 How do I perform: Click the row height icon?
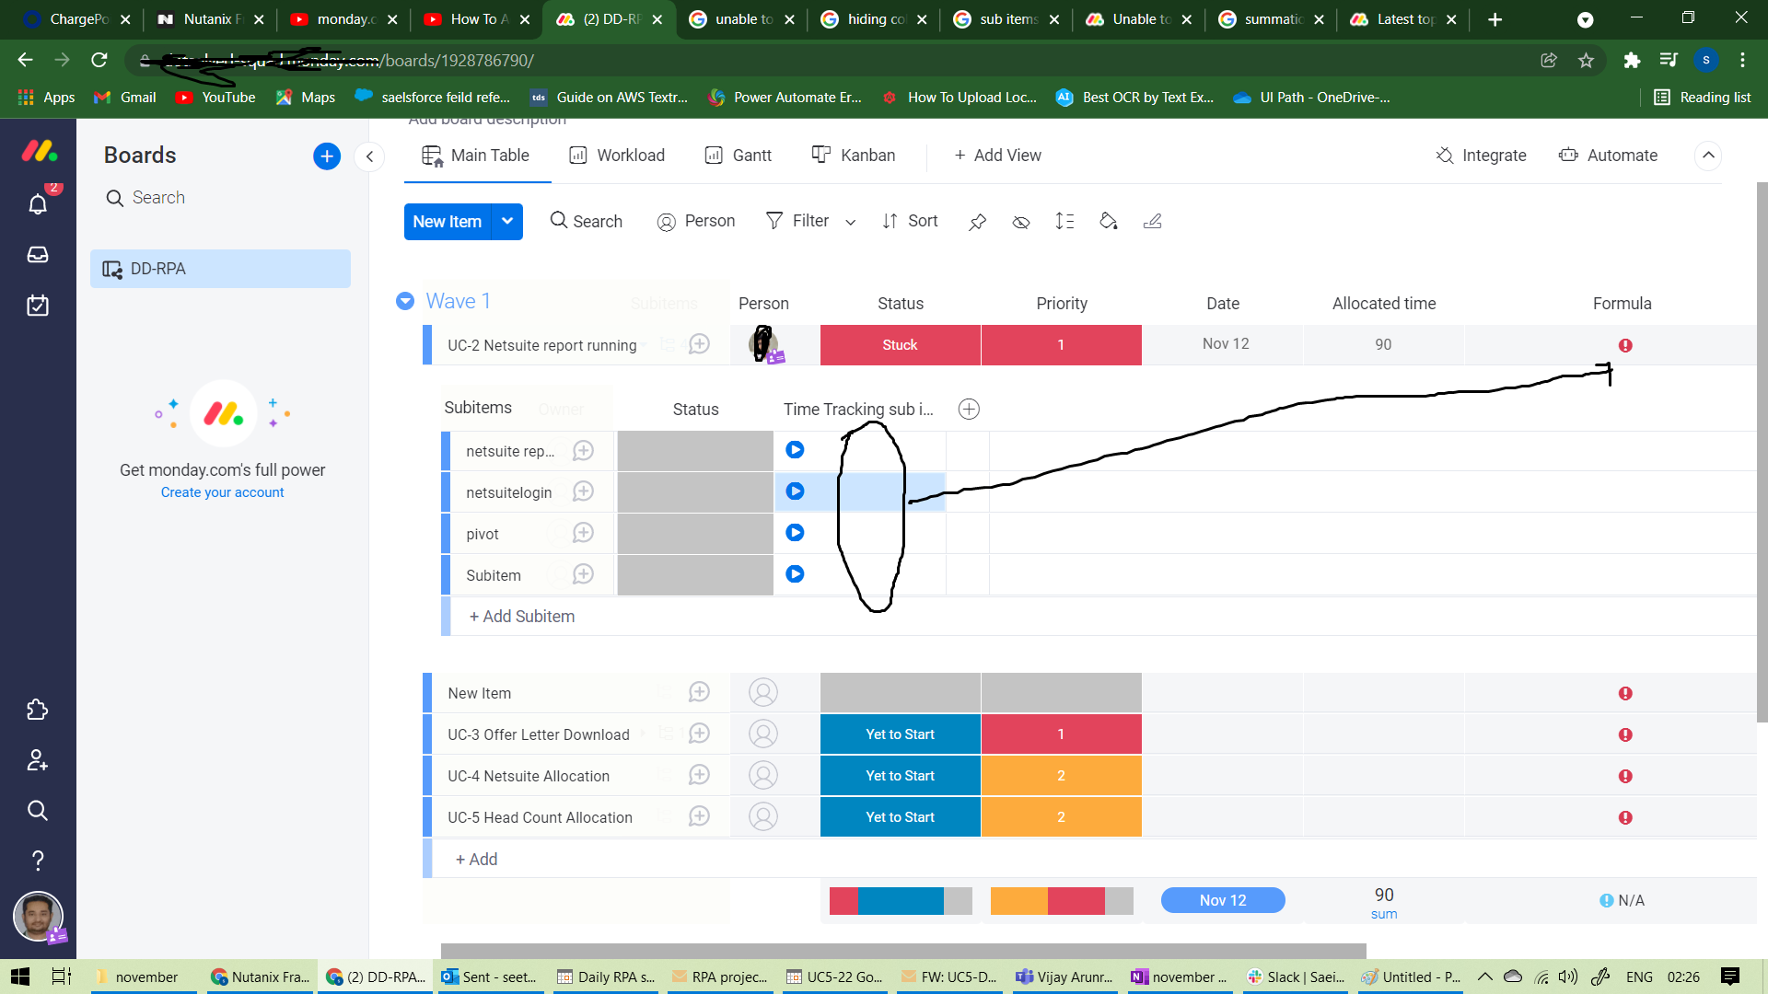click(x=1064, y=221)
